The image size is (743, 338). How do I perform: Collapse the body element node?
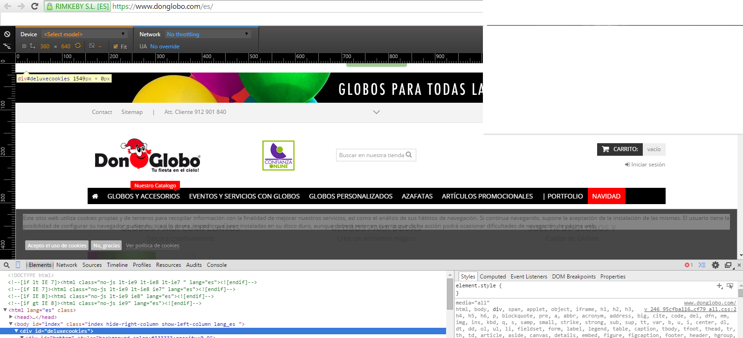click(11, 324)
